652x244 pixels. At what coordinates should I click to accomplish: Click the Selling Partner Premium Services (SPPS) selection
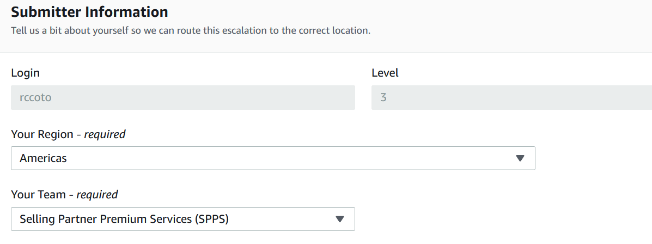(124, 219)
